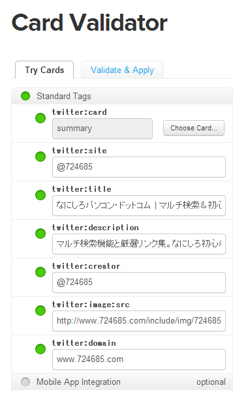Click the twitter:card summary field

[102, 129]
